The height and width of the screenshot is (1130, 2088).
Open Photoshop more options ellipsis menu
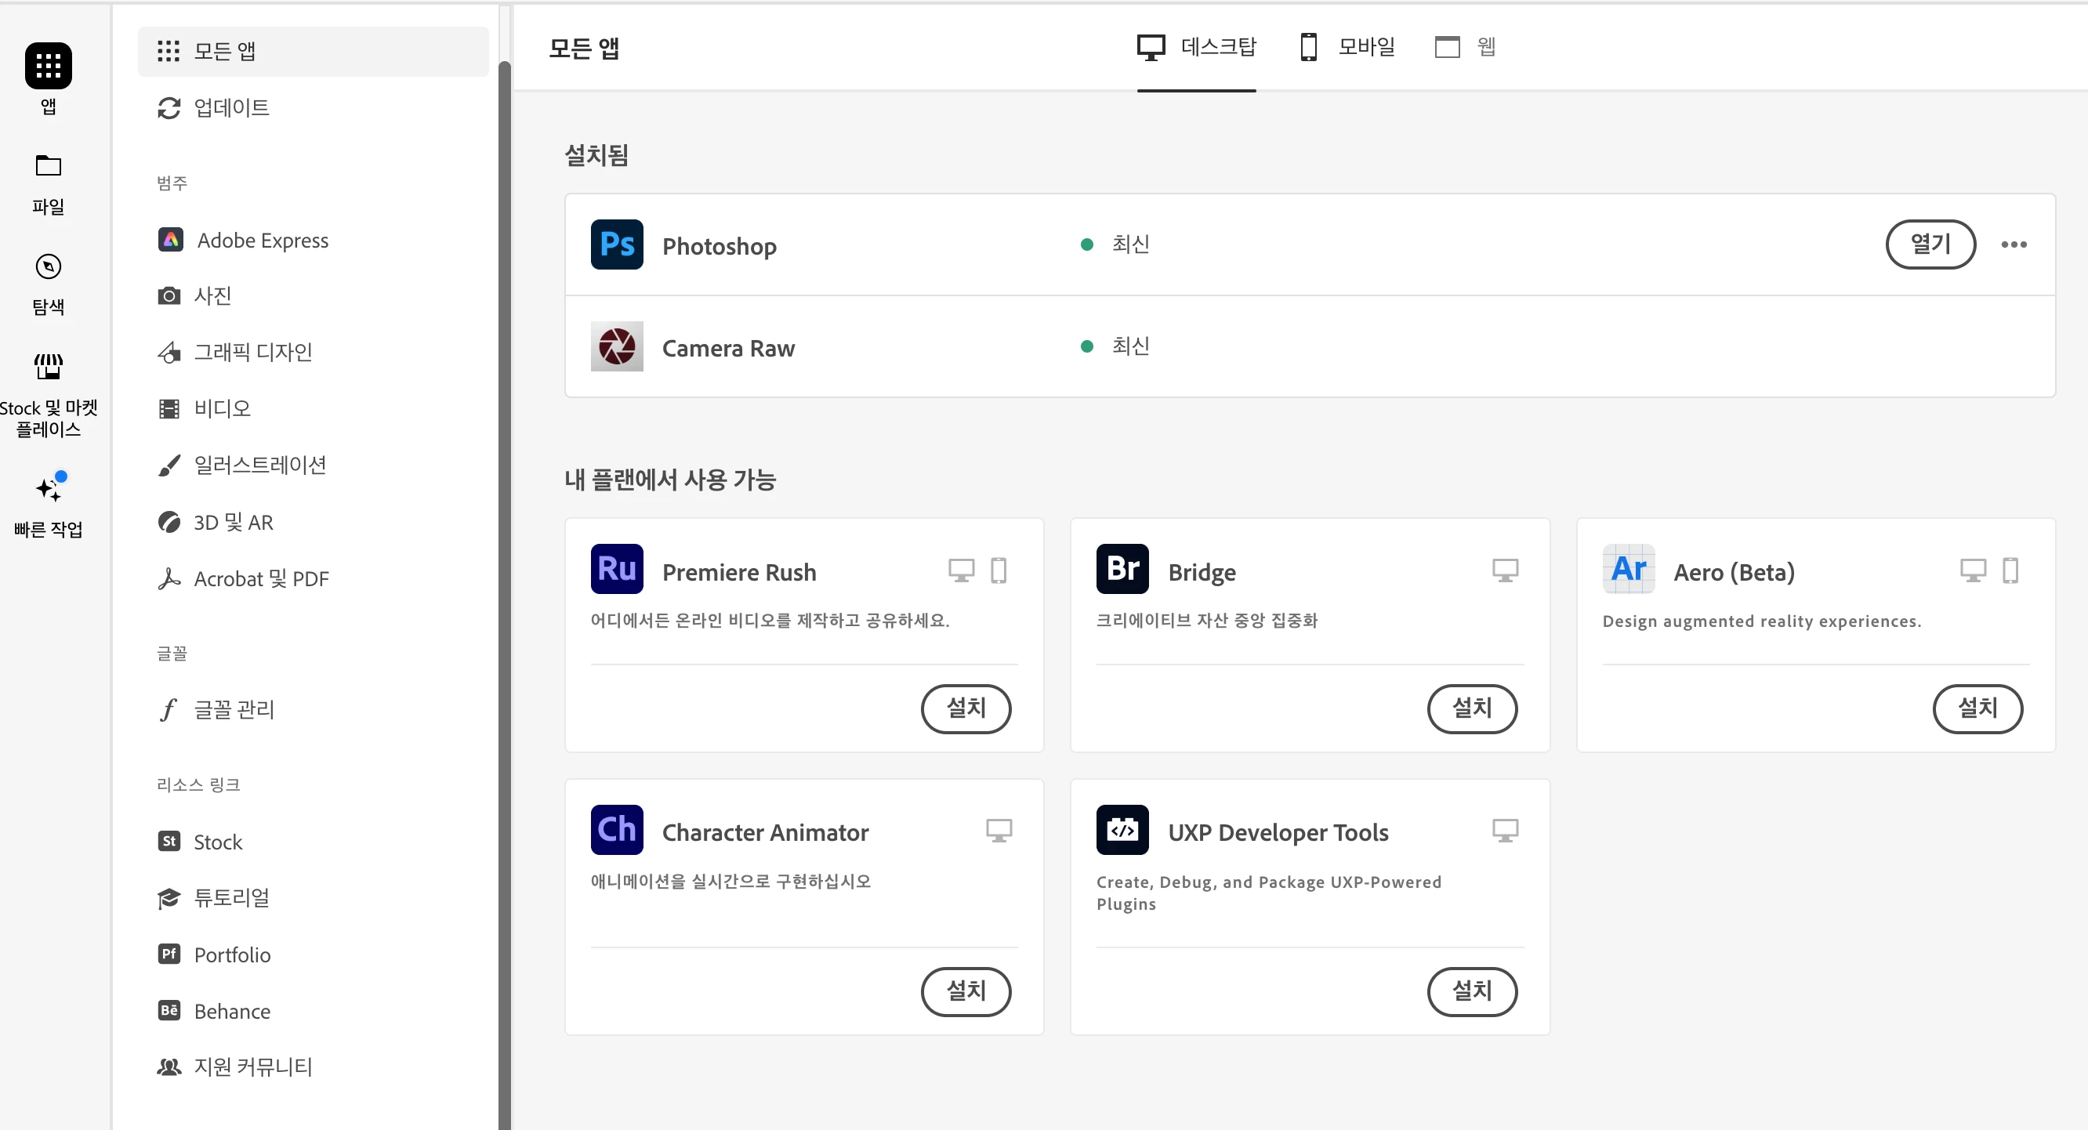tap(2014, 244)
